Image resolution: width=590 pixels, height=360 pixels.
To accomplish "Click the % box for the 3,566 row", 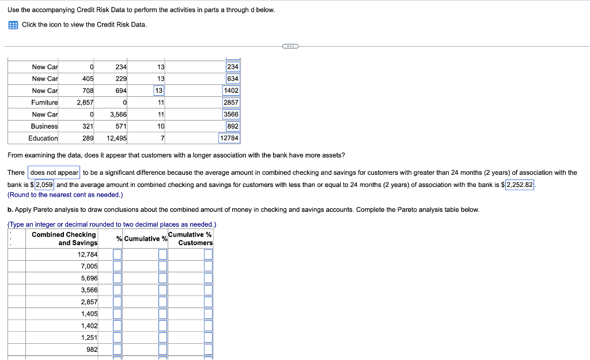I will click(x=117, y=290).
